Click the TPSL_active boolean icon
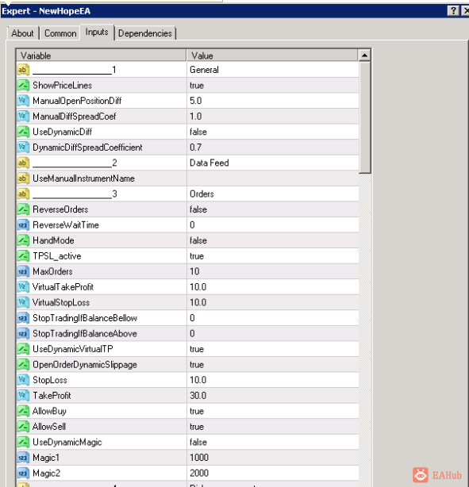 (x=23, y=256)
